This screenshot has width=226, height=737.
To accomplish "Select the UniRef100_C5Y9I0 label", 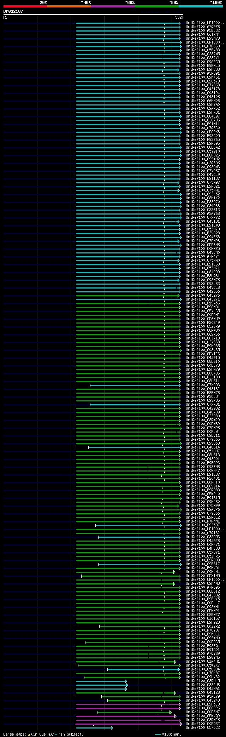I will click(x=203, y=151).
